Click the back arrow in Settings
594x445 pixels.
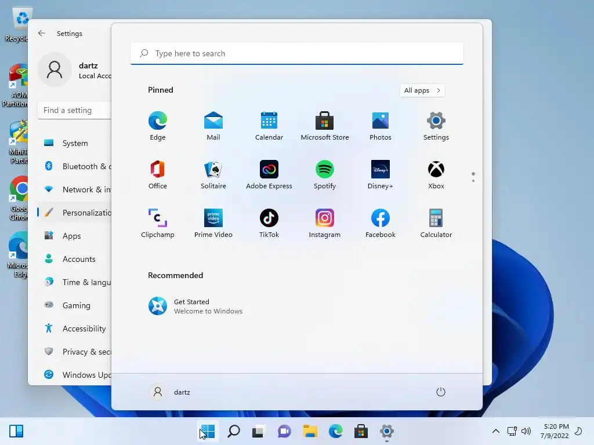(x=42, y=33)
